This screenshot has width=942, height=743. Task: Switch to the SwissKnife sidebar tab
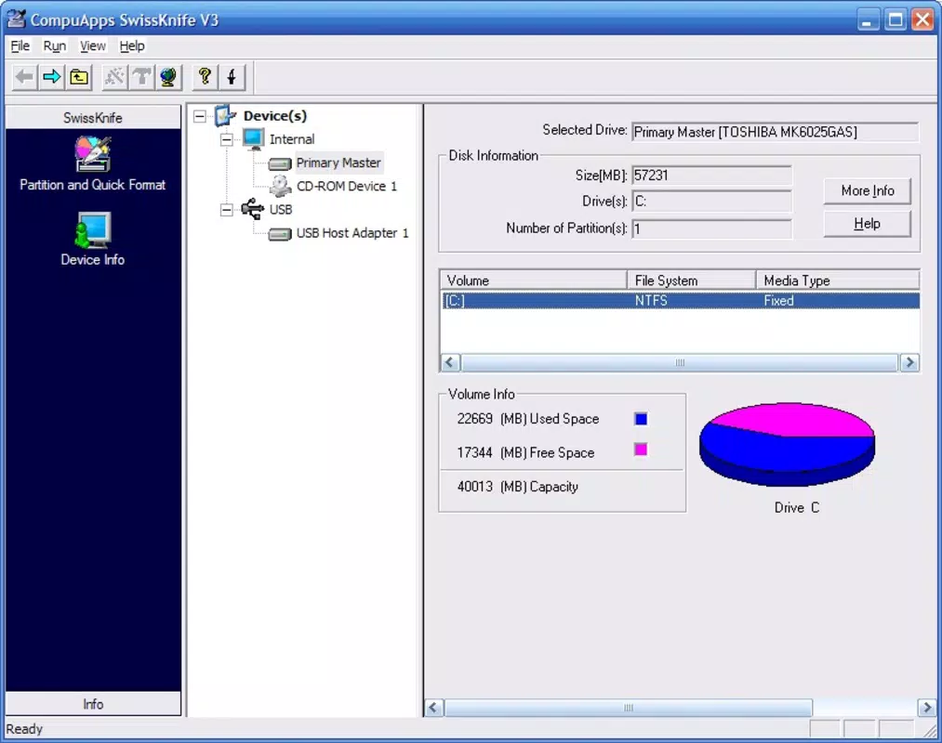[93, 118]
